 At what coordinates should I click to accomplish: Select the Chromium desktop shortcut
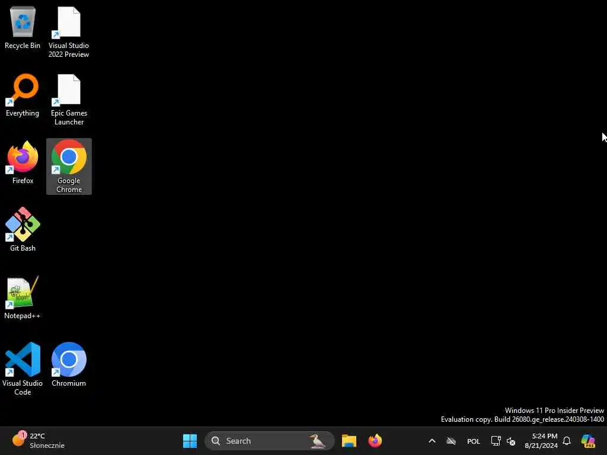coord(69,365)
